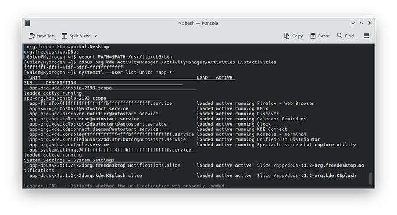This screenshot has width=397, height=215.
Task: Close the Konsole window
Action: 369,23
